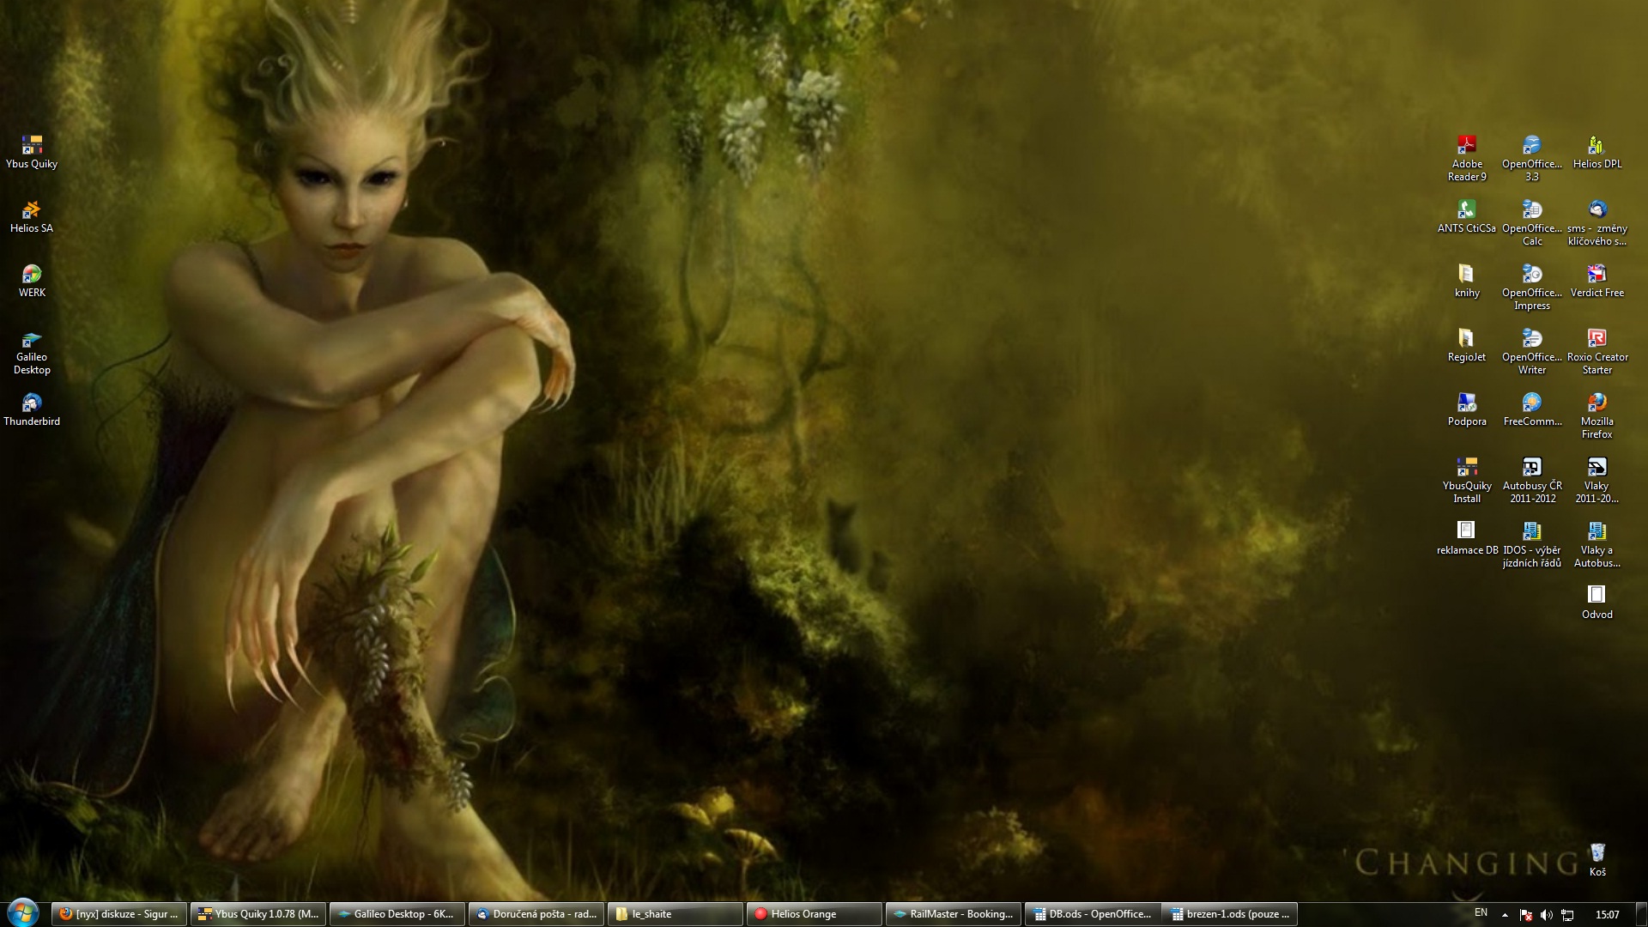
Task: Show hidden system tray icons arrow
Action: (1505, 915)
